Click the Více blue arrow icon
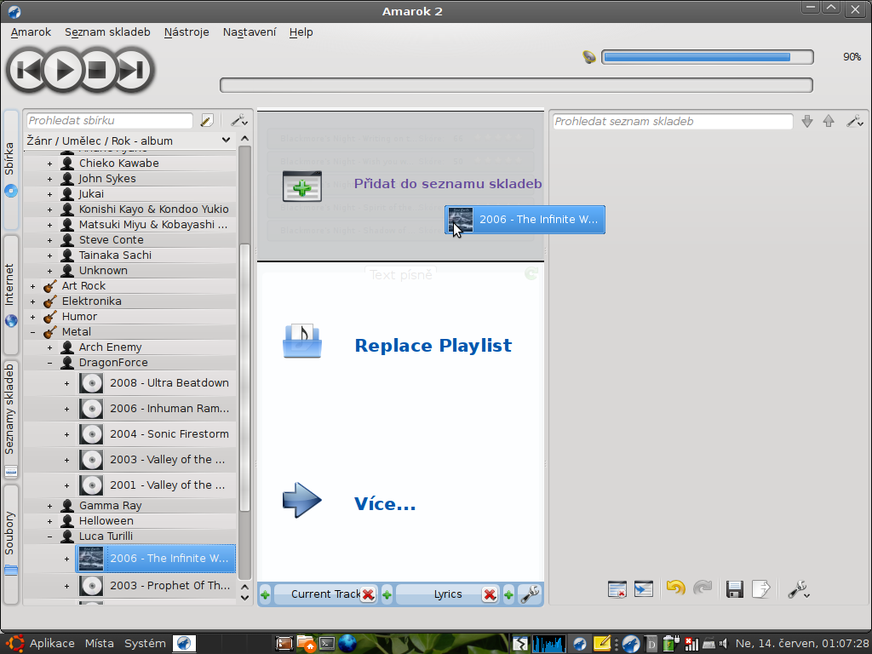 (302, 501)
